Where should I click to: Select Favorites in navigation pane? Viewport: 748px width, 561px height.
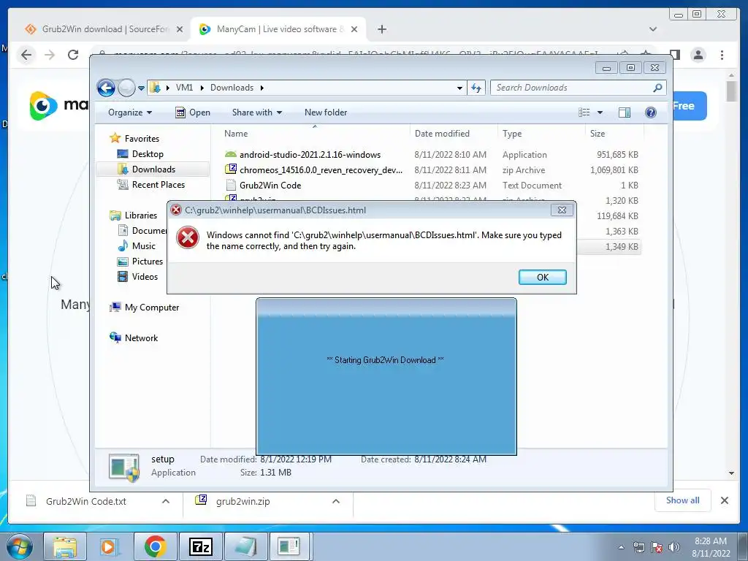coord(142,139)
